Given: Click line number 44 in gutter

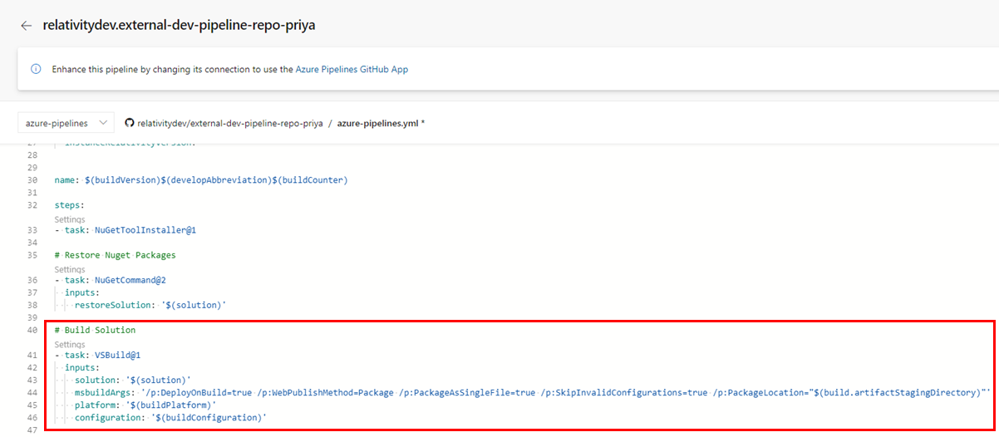Looking at the screenshot, I should click(32, 392).
